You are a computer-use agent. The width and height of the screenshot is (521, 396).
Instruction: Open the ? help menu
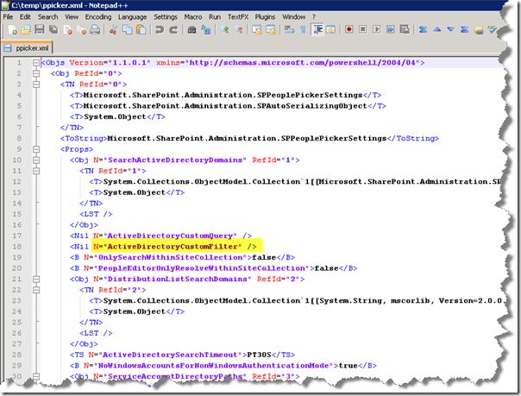click(x=314, y=17)
